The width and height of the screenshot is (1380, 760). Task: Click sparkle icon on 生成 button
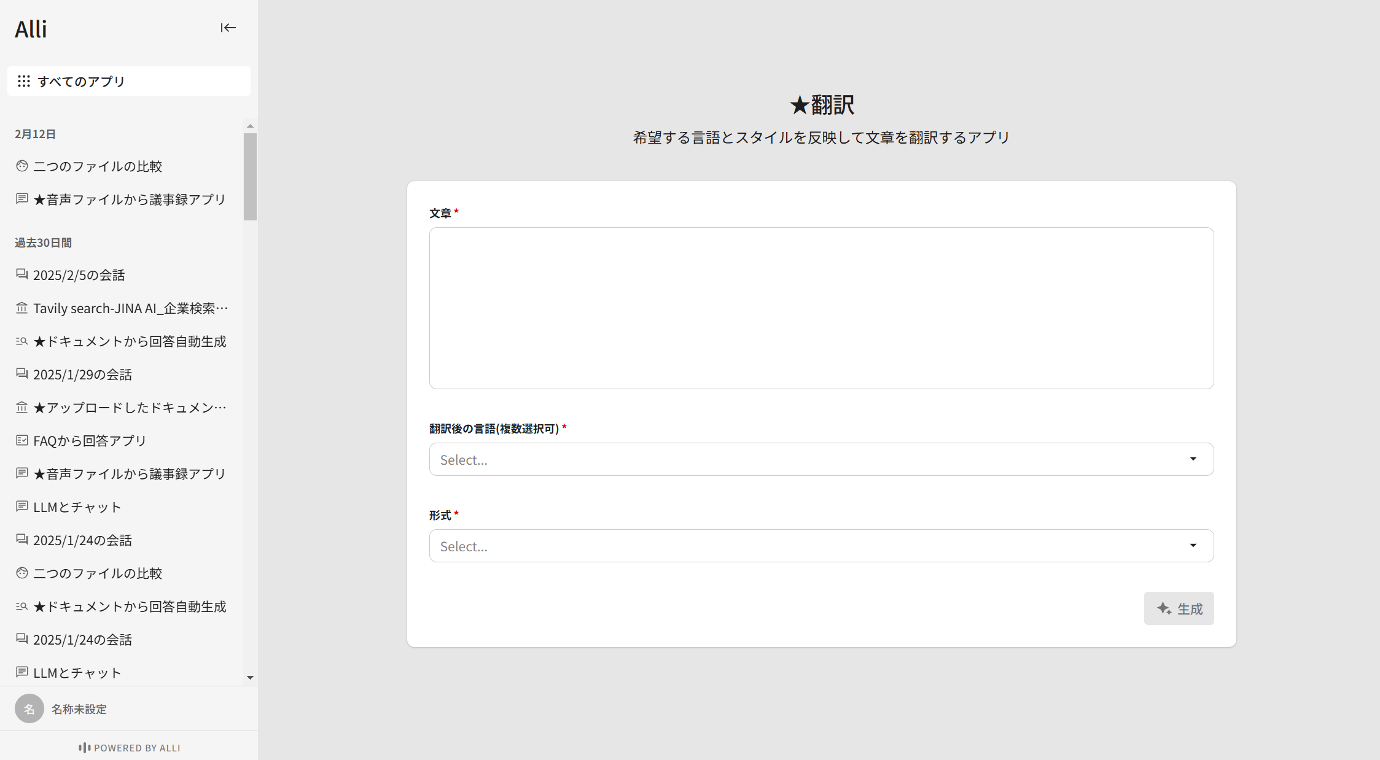pos(1164,608)
